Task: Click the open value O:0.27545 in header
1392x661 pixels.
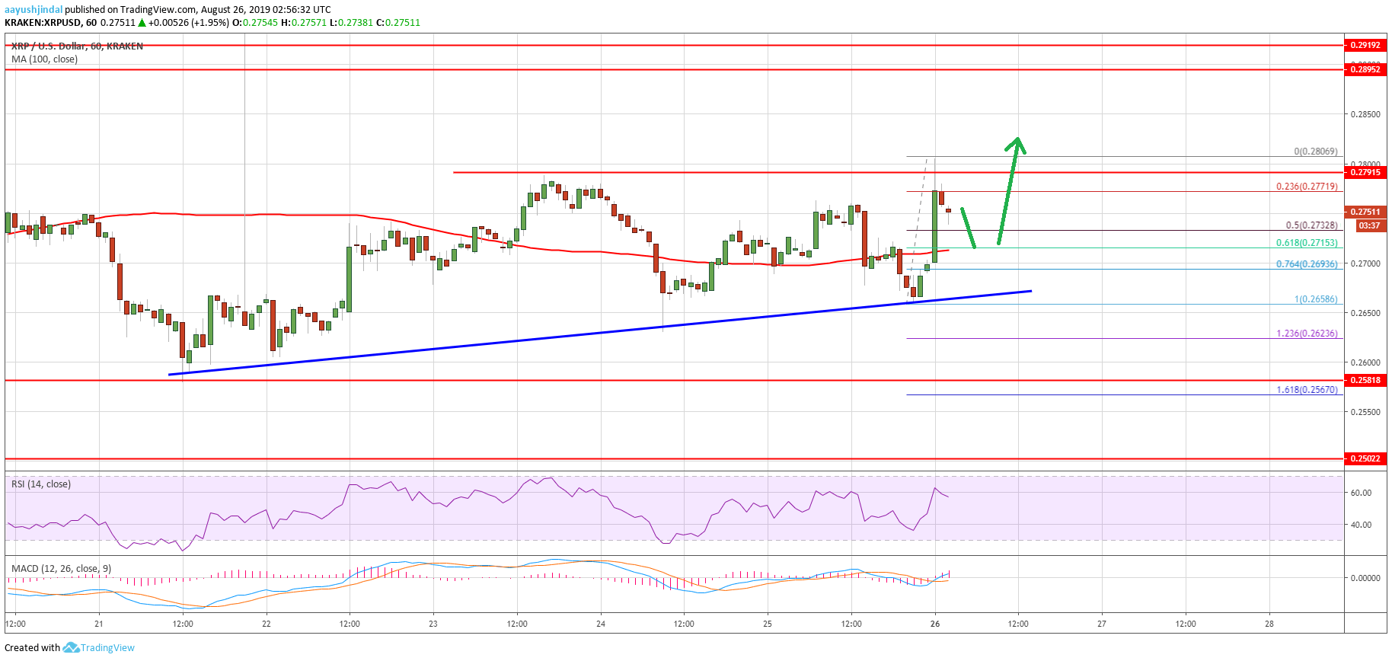Action: coord(255,23)
